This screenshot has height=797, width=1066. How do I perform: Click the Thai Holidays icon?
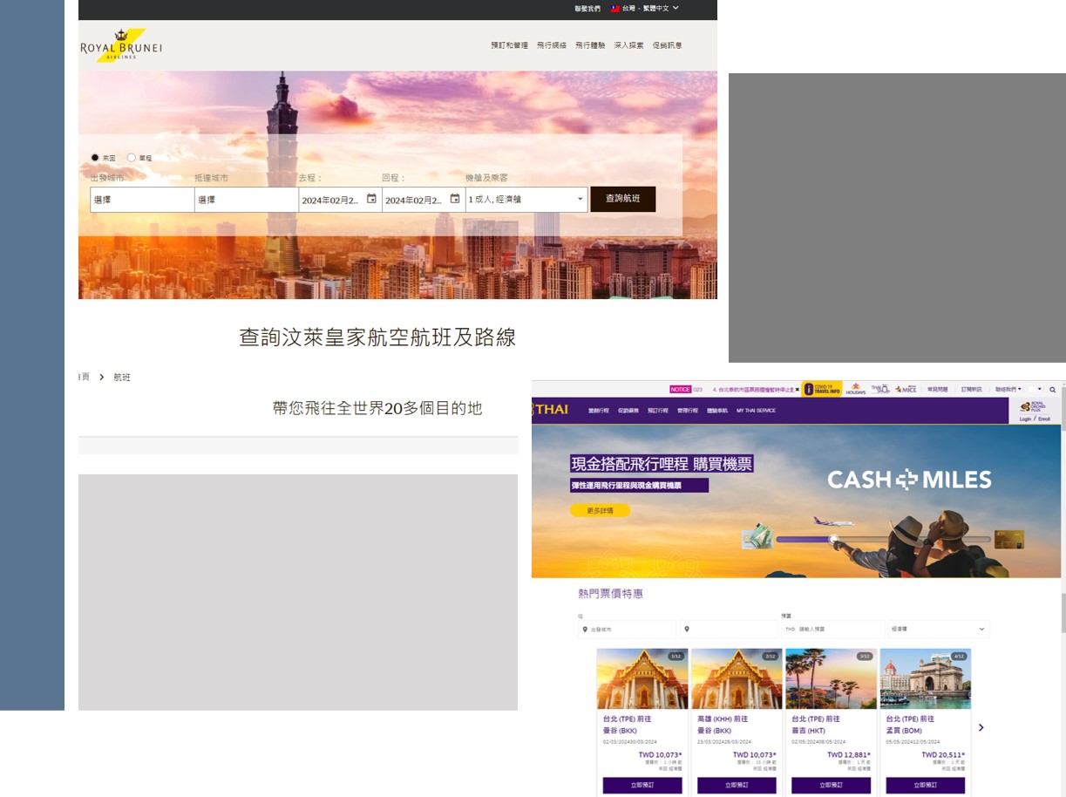pyautogui.click(x=857, y=389)
